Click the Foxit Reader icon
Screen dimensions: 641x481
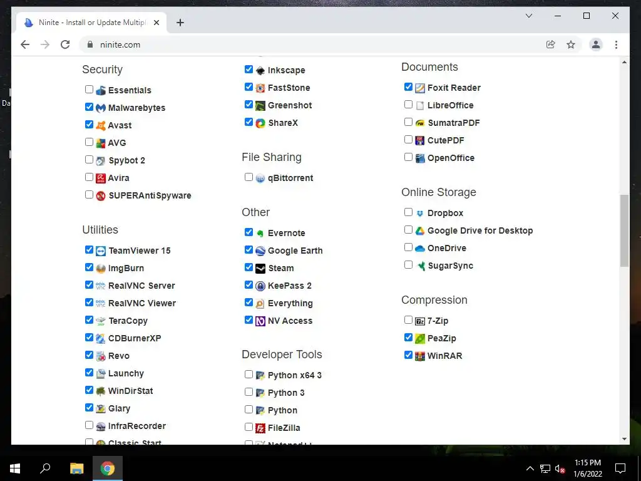pos(420,88)
